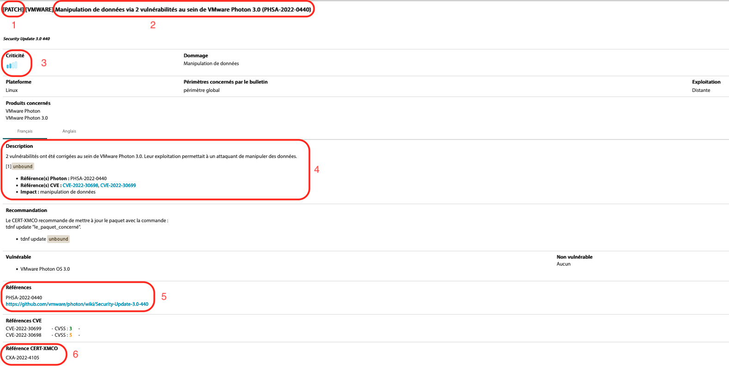729x388 pixels.
Task: Switch to the Français tab
Action: 25,131
